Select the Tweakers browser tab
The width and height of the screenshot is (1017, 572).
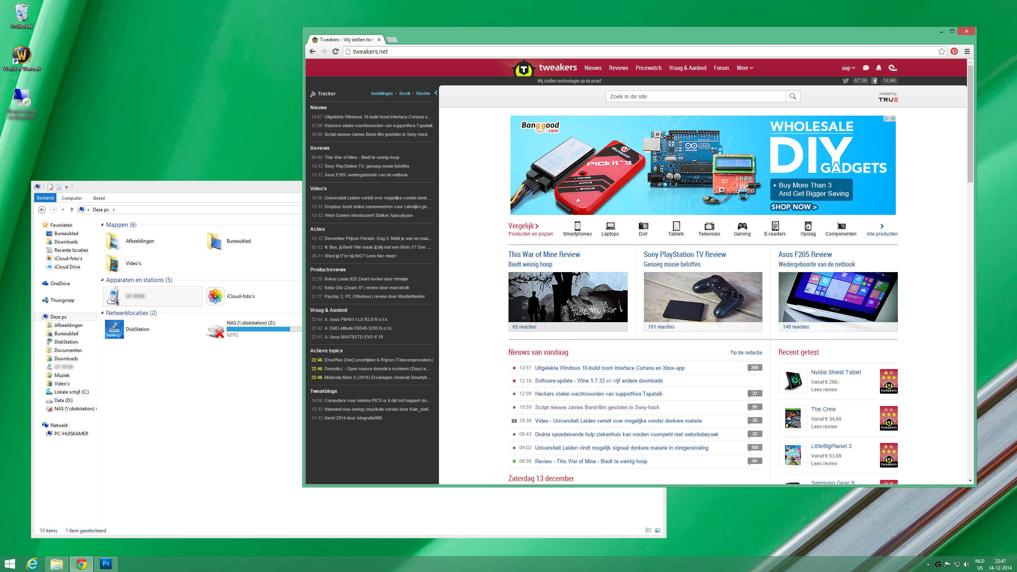click(x=346, y=40)
